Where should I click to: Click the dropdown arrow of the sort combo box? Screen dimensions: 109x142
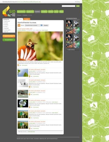click(41, 25)
